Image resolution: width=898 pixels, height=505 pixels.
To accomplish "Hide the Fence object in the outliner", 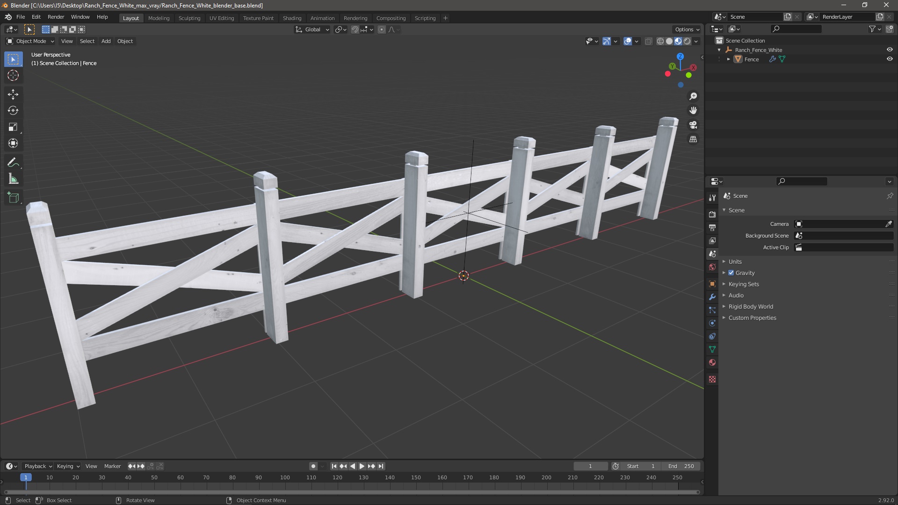I will (x=890, y=59).
